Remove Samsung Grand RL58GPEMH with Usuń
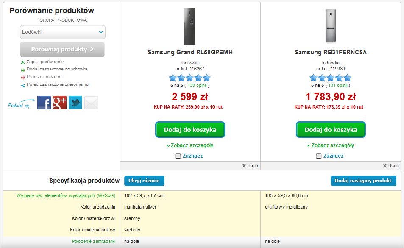The width and height of the screenshot is (404, 248). point(250,166)
